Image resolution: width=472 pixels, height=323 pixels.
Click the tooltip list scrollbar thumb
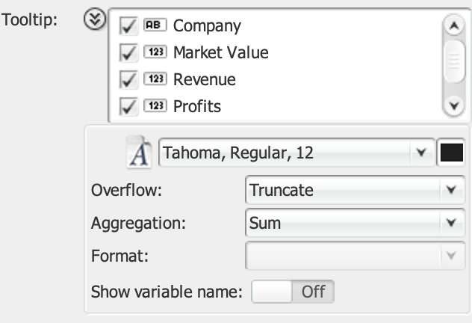453,64
